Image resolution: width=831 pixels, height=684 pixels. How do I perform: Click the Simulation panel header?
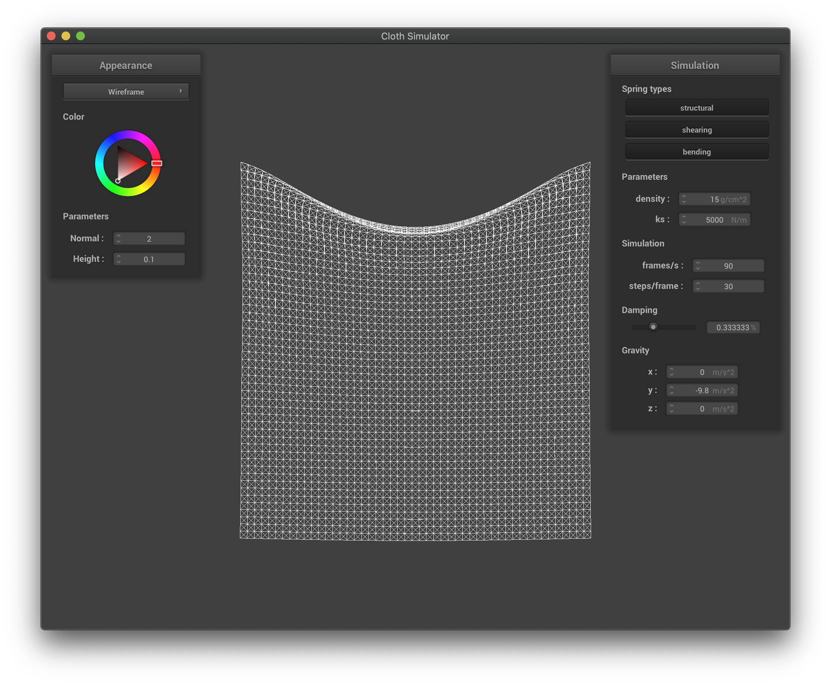pos(695,66)
